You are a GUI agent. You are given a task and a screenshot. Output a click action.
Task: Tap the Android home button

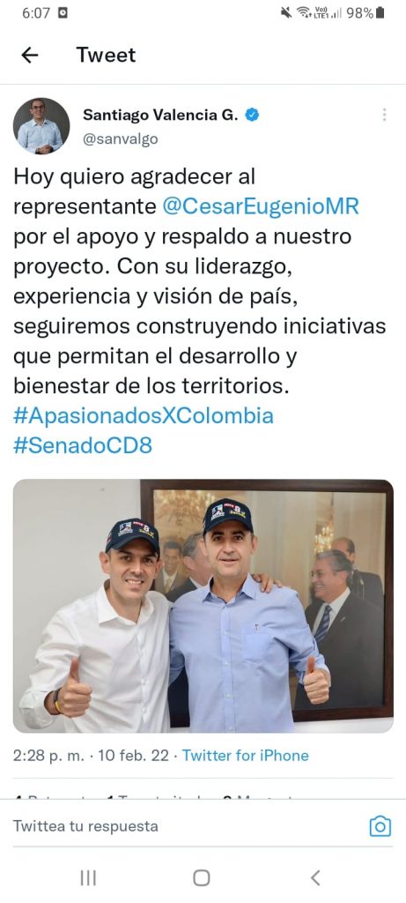pyautogui.click(x=202, y=877)
